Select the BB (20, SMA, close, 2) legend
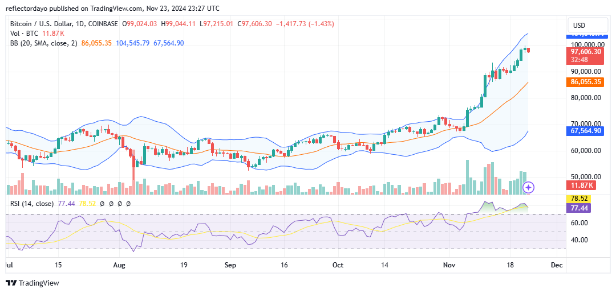 point(44,43)
